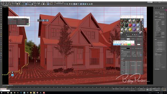The height and width of the screenshot is (94, 167).
Task: Click the Unhide All button
Action: pyautogui.click(x=160, y=48)
